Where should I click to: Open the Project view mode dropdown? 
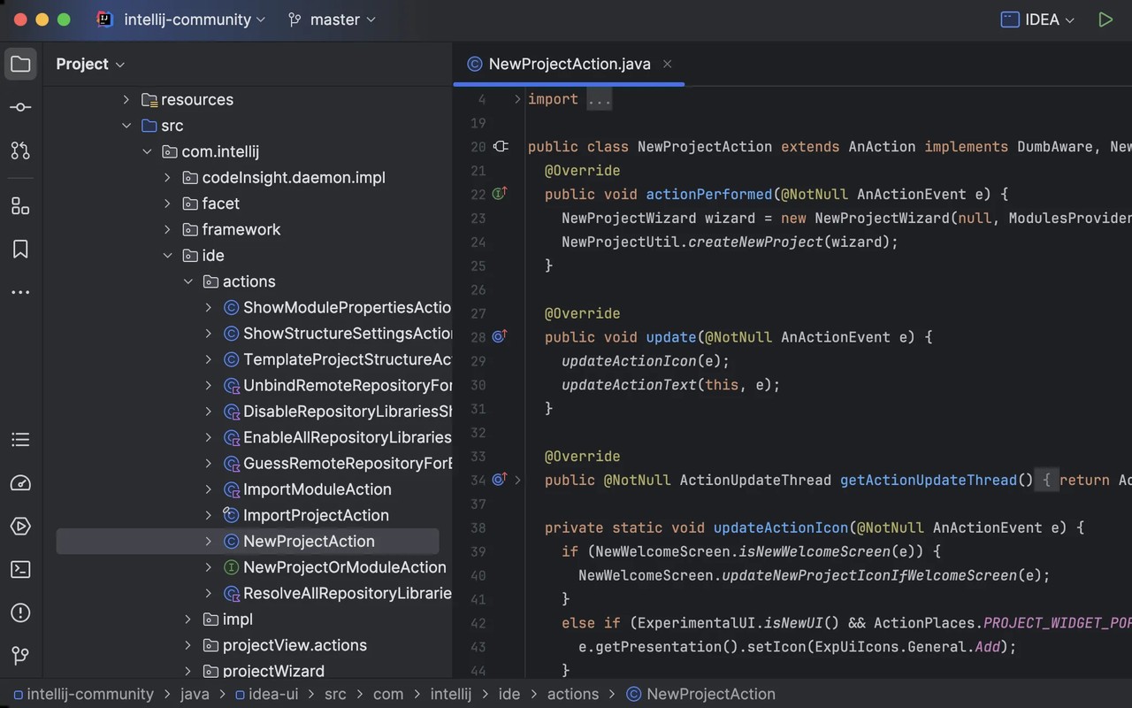(90, 64)
